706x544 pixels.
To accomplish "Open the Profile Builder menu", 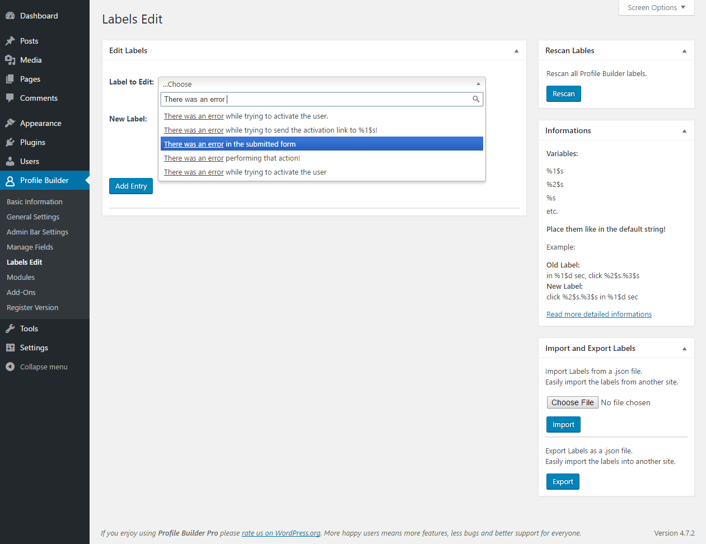I will pos(45,180).
